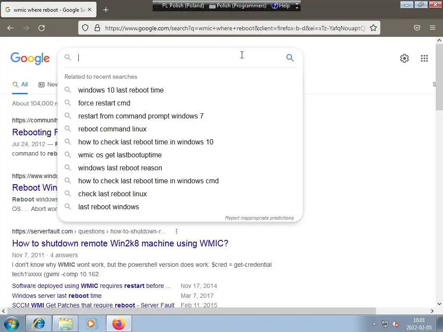
Task: Open the 'Reboot Win' result title link
Action: (x=35, y=188)
